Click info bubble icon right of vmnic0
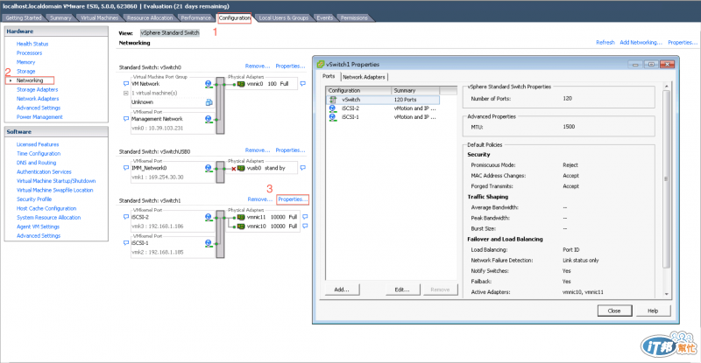The width and height of the screenshot is (701, 363). (302, 83)
